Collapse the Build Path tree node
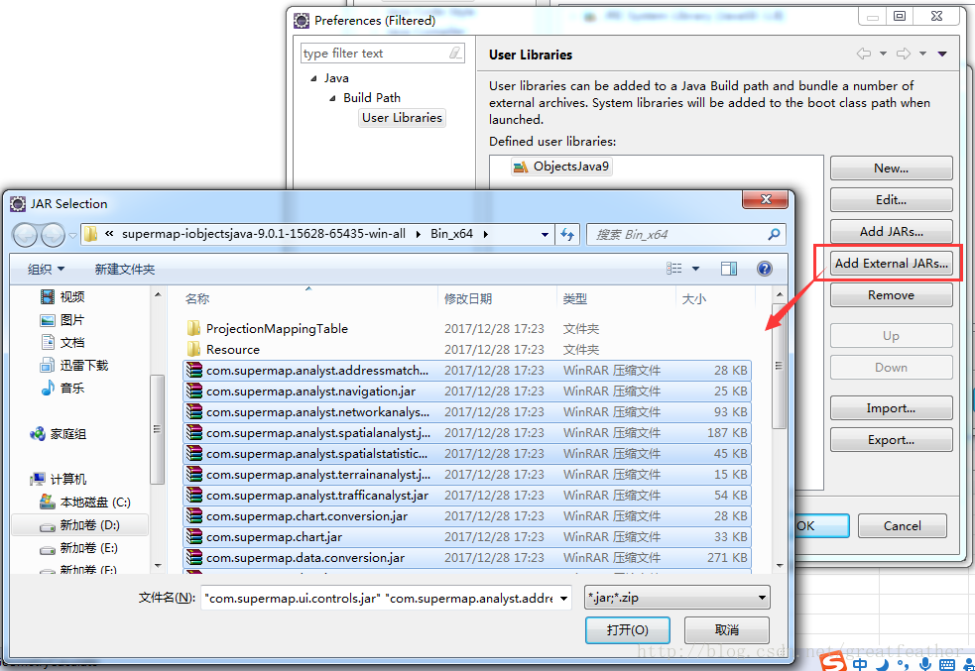 [332, 98]
